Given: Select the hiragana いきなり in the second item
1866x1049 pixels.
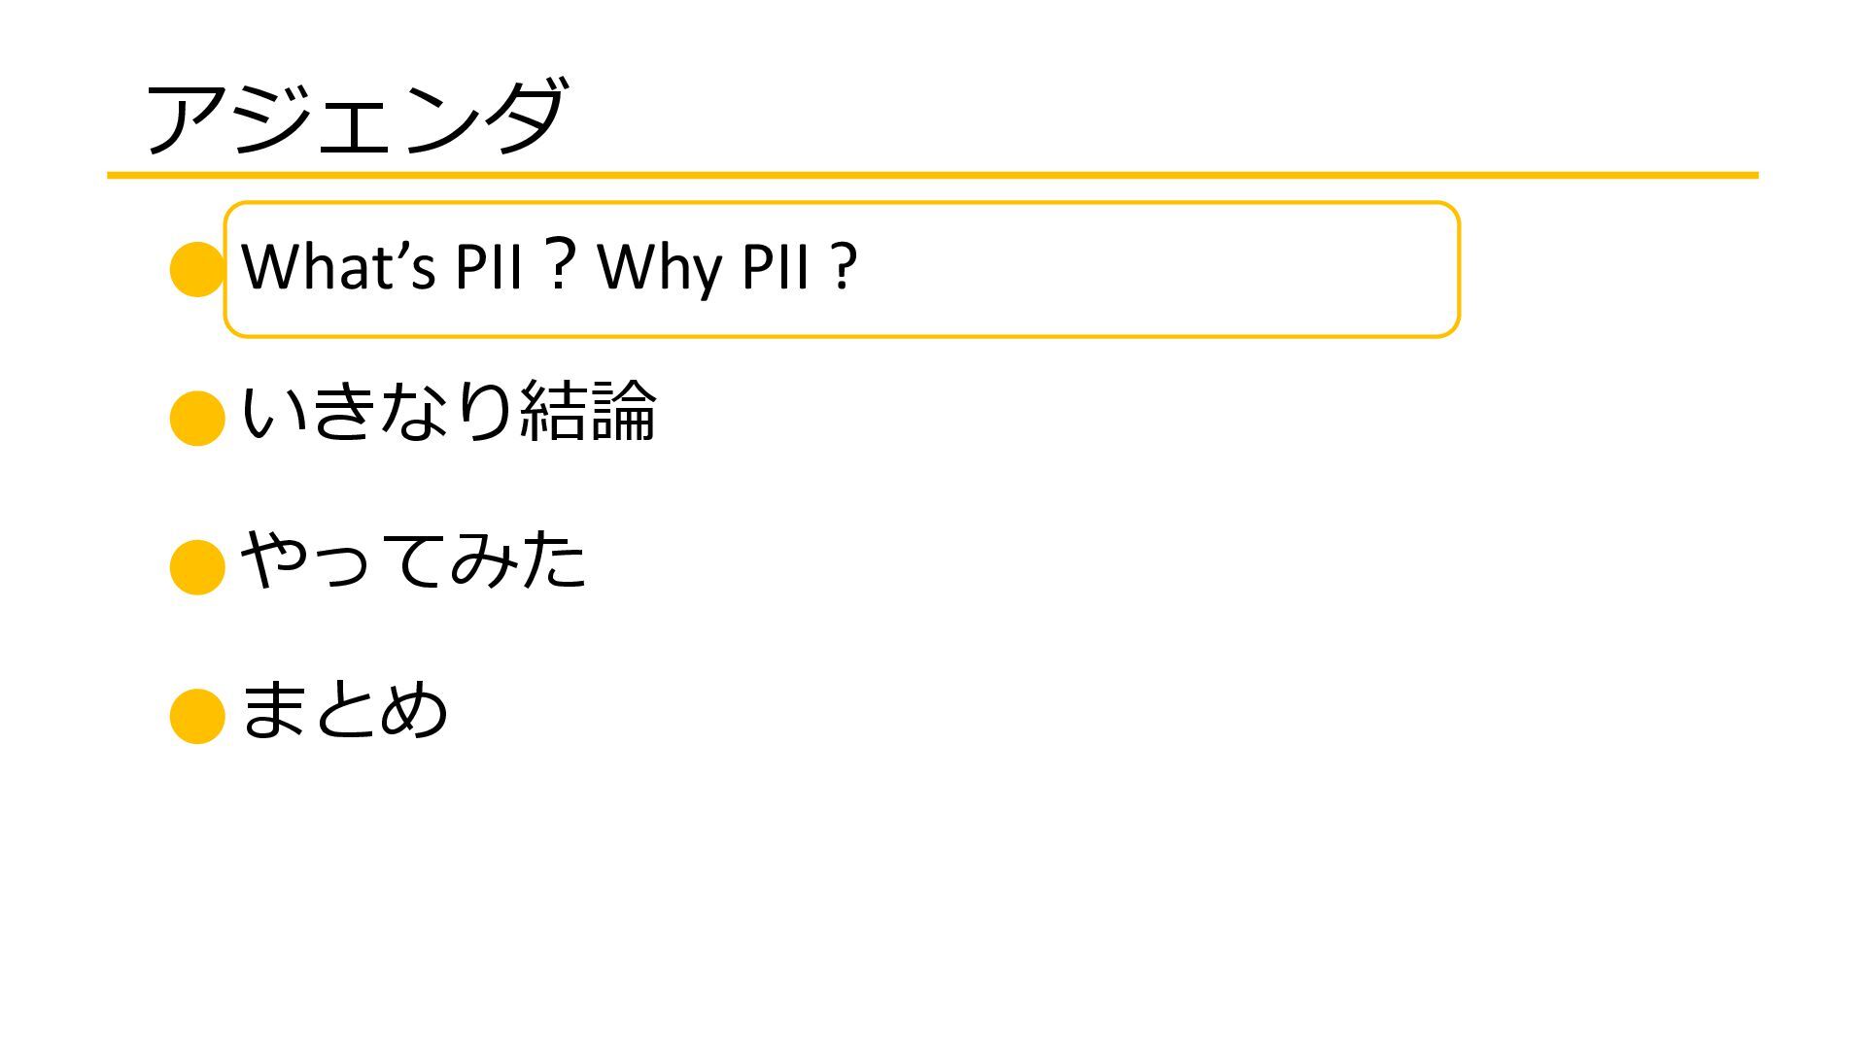Looking at the screenshot, I should click(x=377, y=412).
